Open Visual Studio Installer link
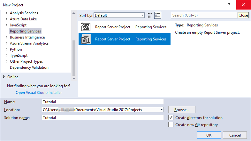Image resolution: width=251 pixels, height=141 pixels. pyautogui.click(x=39, y=93)
